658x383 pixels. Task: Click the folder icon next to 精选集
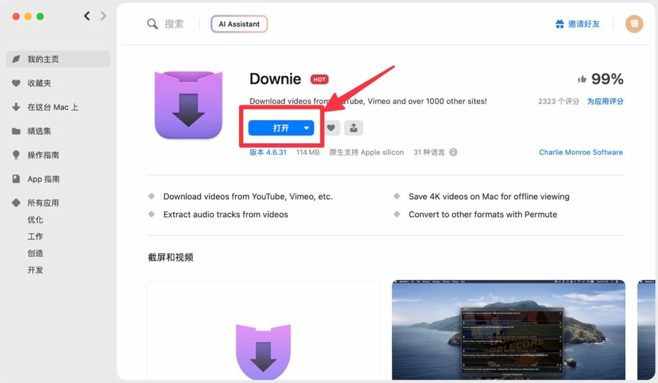pos(16,131)
